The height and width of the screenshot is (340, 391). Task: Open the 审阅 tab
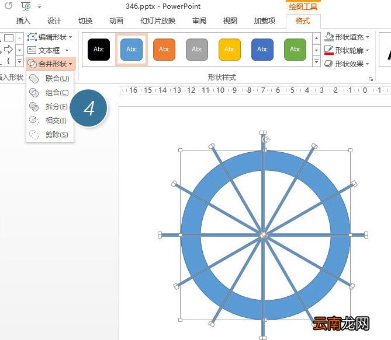click(199, 21)
